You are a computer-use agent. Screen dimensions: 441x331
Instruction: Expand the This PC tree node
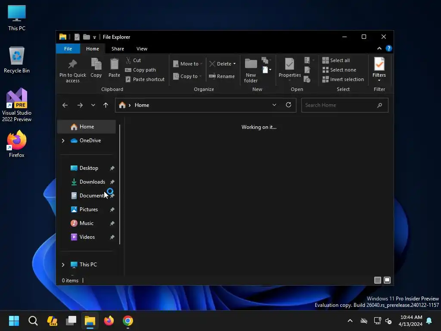coord(63,265)
